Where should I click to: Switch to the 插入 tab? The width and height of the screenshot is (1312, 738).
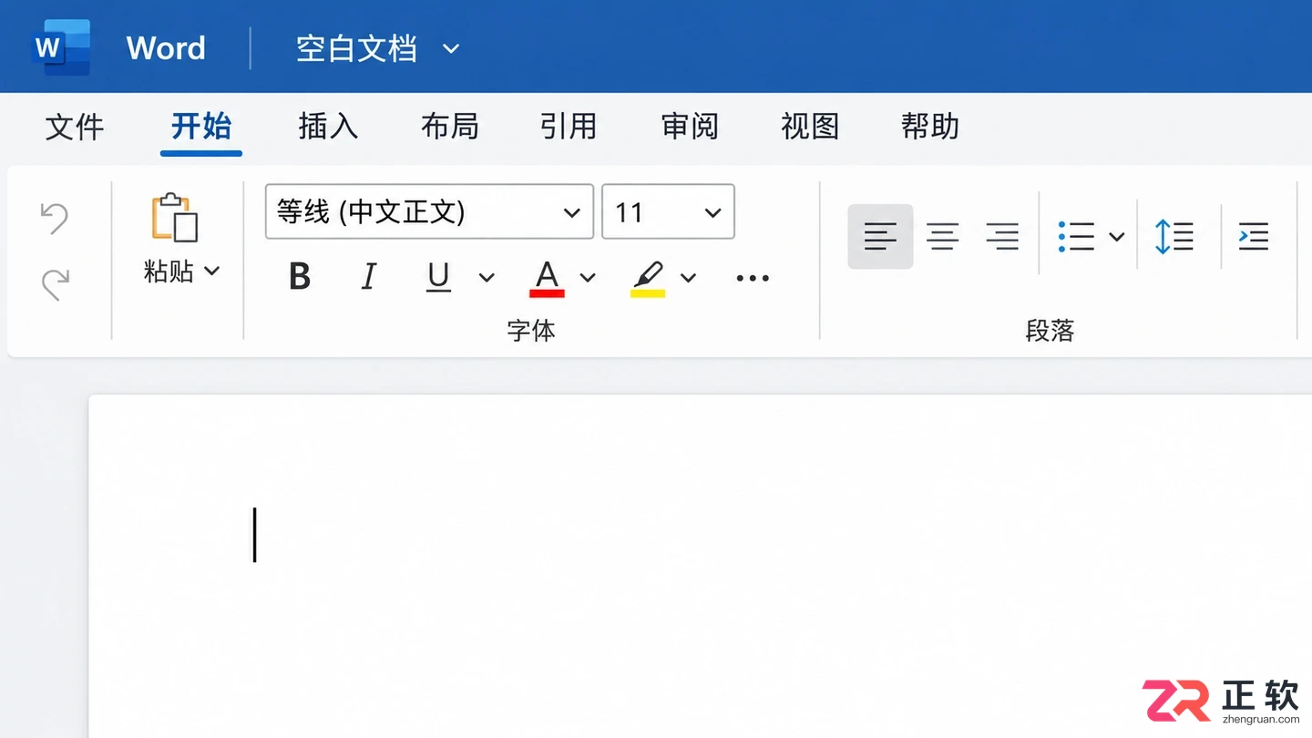pyautogui.click(x=328, y=127)
